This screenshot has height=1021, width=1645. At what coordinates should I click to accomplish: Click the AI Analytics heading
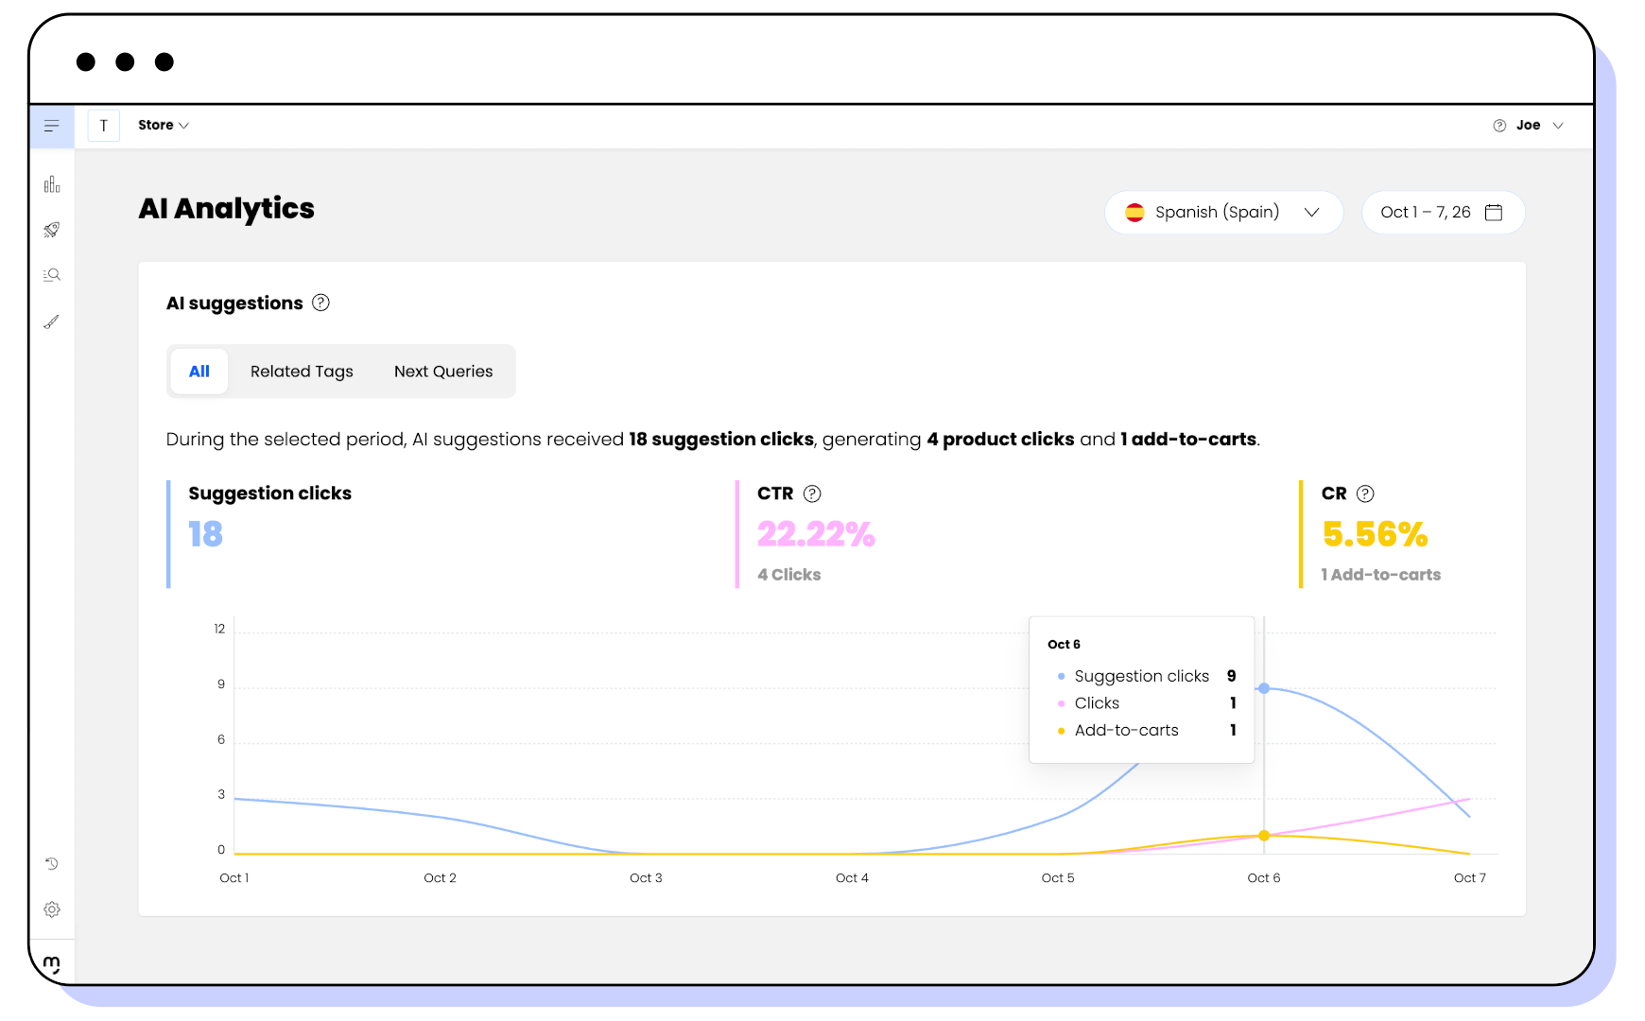pyautogui.click(x=227, y=209)
